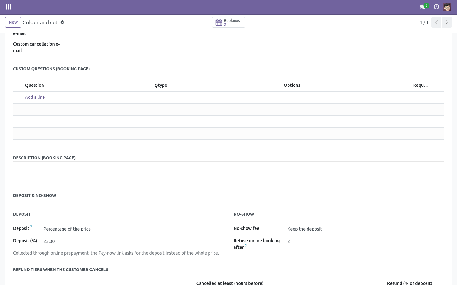Click the Requ... column header
457x285 pixels.
click(421, 85)
